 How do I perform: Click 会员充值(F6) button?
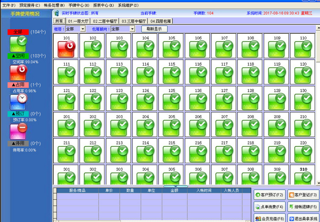270,218
